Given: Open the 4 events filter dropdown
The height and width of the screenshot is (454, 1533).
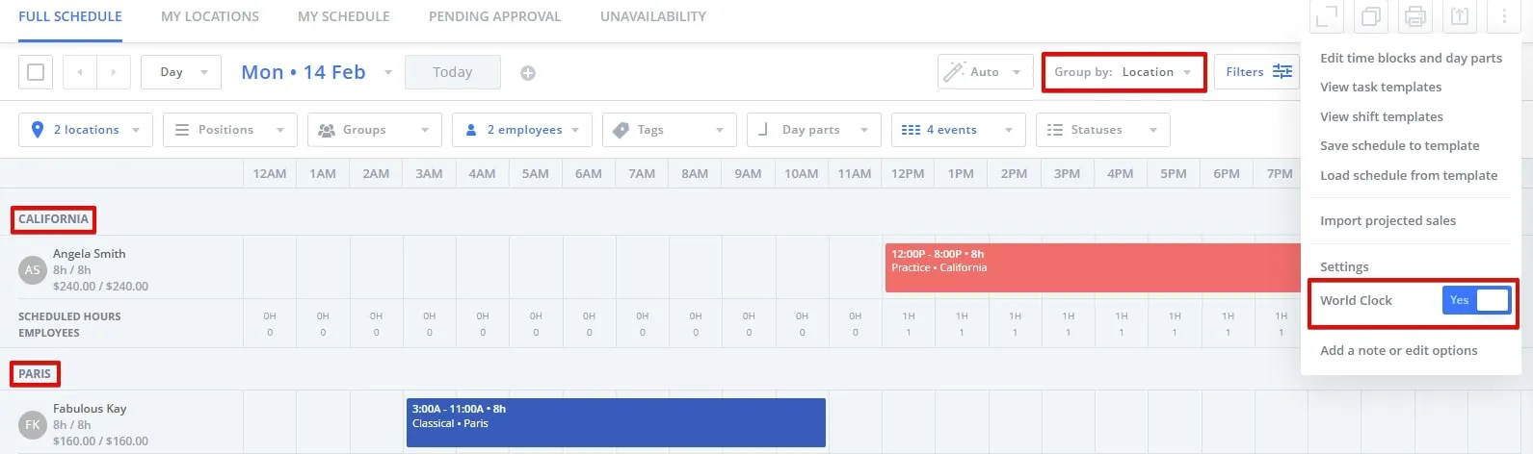Looking at the screenshot, I should click(959, 130).
